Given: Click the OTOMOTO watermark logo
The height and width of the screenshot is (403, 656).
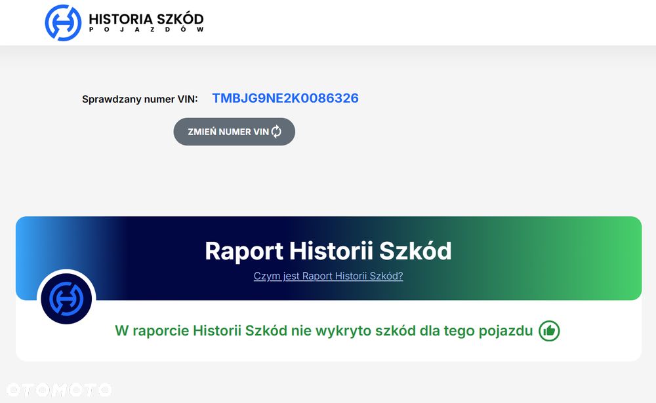Looking at the screenshot, I should (x=59, y=390).
